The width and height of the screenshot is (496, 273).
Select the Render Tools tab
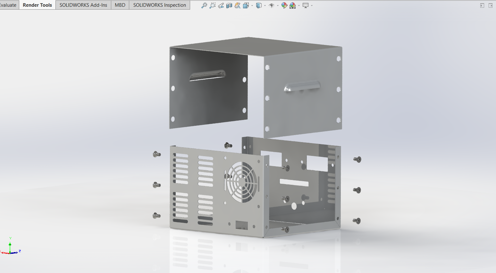(37, 5)
